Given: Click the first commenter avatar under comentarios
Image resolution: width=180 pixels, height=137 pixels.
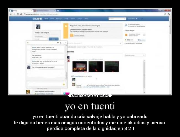Looking at the screenshot, I should (74, 80).
